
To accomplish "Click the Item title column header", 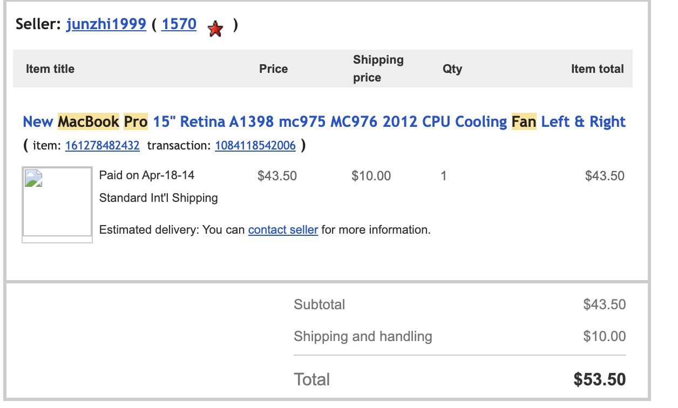I will [x=50, y=69].
